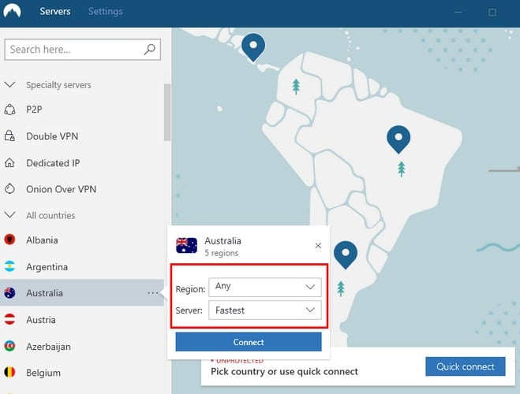
Task: Click the Dedicated IP house icon
Action: [x=9, y=163]
